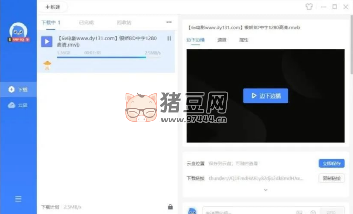Click the 复制链接 button
The width and height of the screenshot is (353, 214).
coord(331,178)
